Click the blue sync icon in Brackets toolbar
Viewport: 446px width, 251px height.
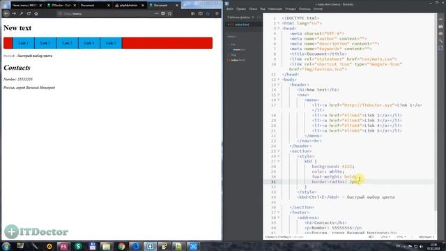440,48
